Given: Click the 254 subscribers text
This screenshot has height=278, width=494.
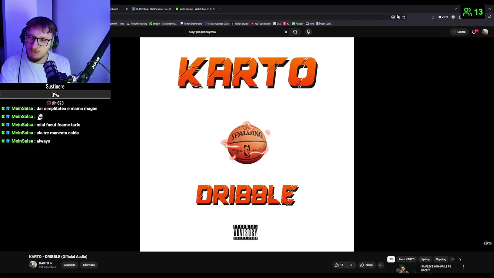Looking at the screenshot, I should pyautogui.click(x=47, y=267).
